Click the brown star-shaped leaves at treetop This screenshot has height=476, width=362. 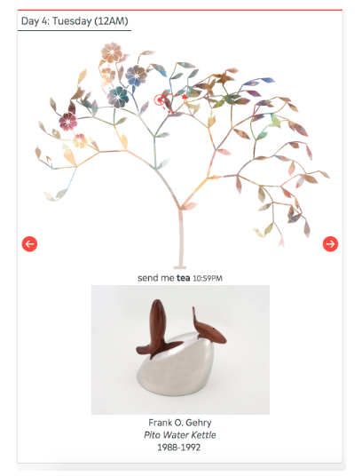224,77
